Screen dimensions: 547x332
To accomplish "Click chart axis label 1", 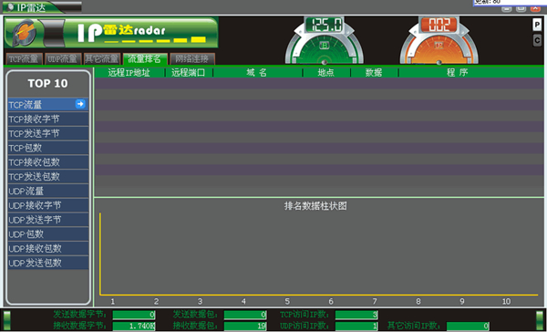I will 113,302.
